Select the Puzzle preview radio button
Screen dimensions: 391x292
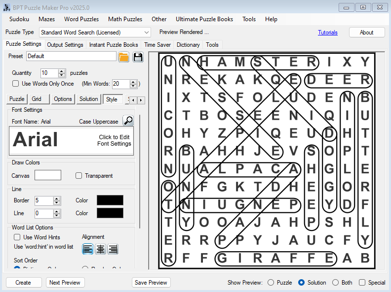click(271, 283)
